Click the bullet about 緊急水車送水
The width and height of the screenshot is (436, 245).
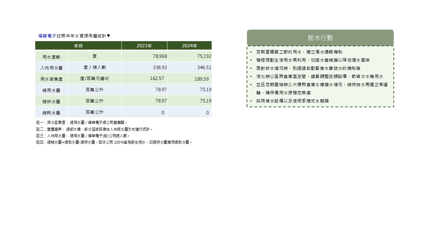pos(308,68)
